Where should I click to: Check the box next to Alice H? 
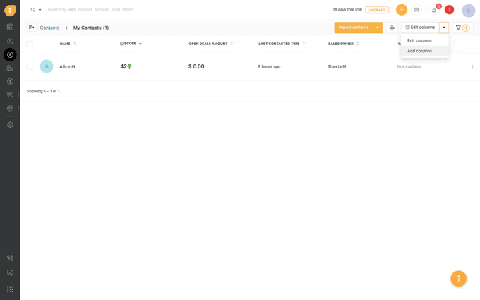pyautogui.click(x=30, y=66)
